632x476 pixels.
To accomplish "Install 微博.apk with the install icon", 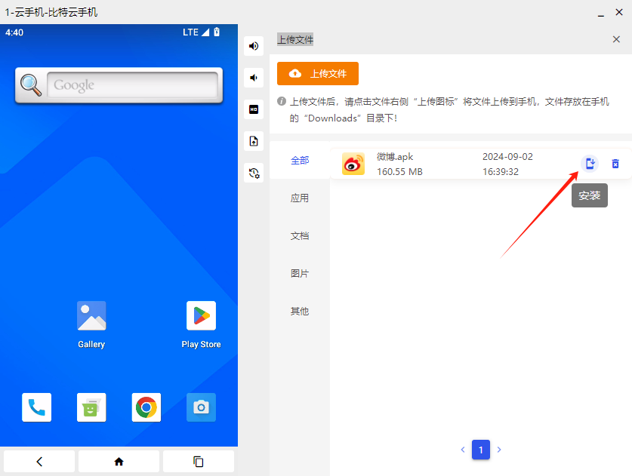I will coord(590,164).
